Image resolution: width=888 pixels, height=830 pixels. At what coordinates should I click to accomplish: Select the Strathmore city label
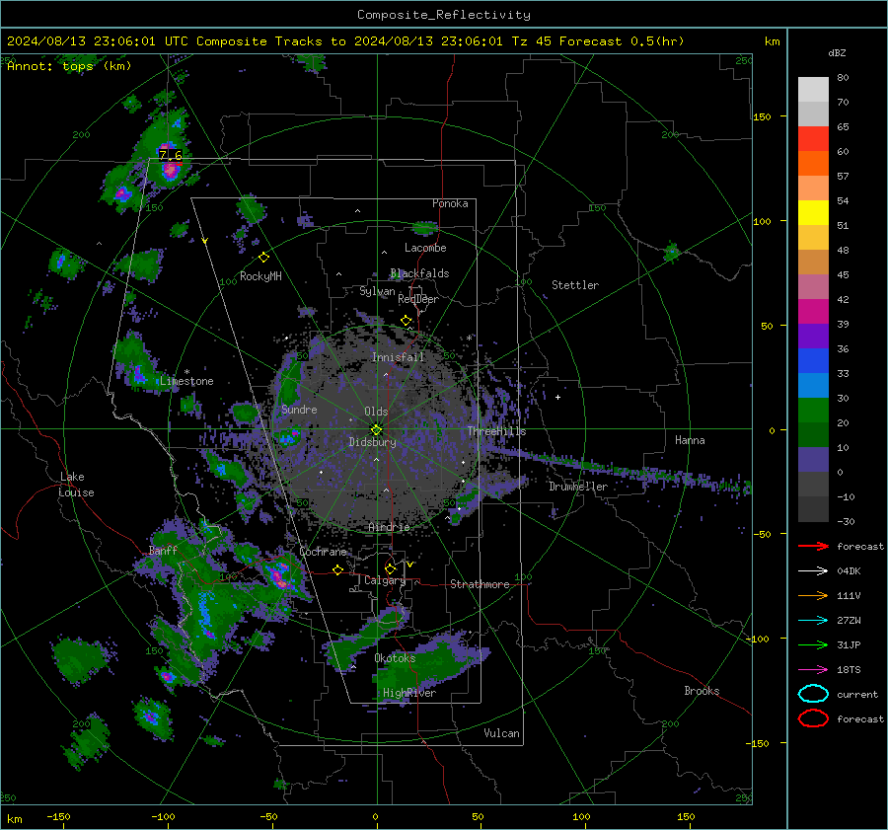click(480, 584)
